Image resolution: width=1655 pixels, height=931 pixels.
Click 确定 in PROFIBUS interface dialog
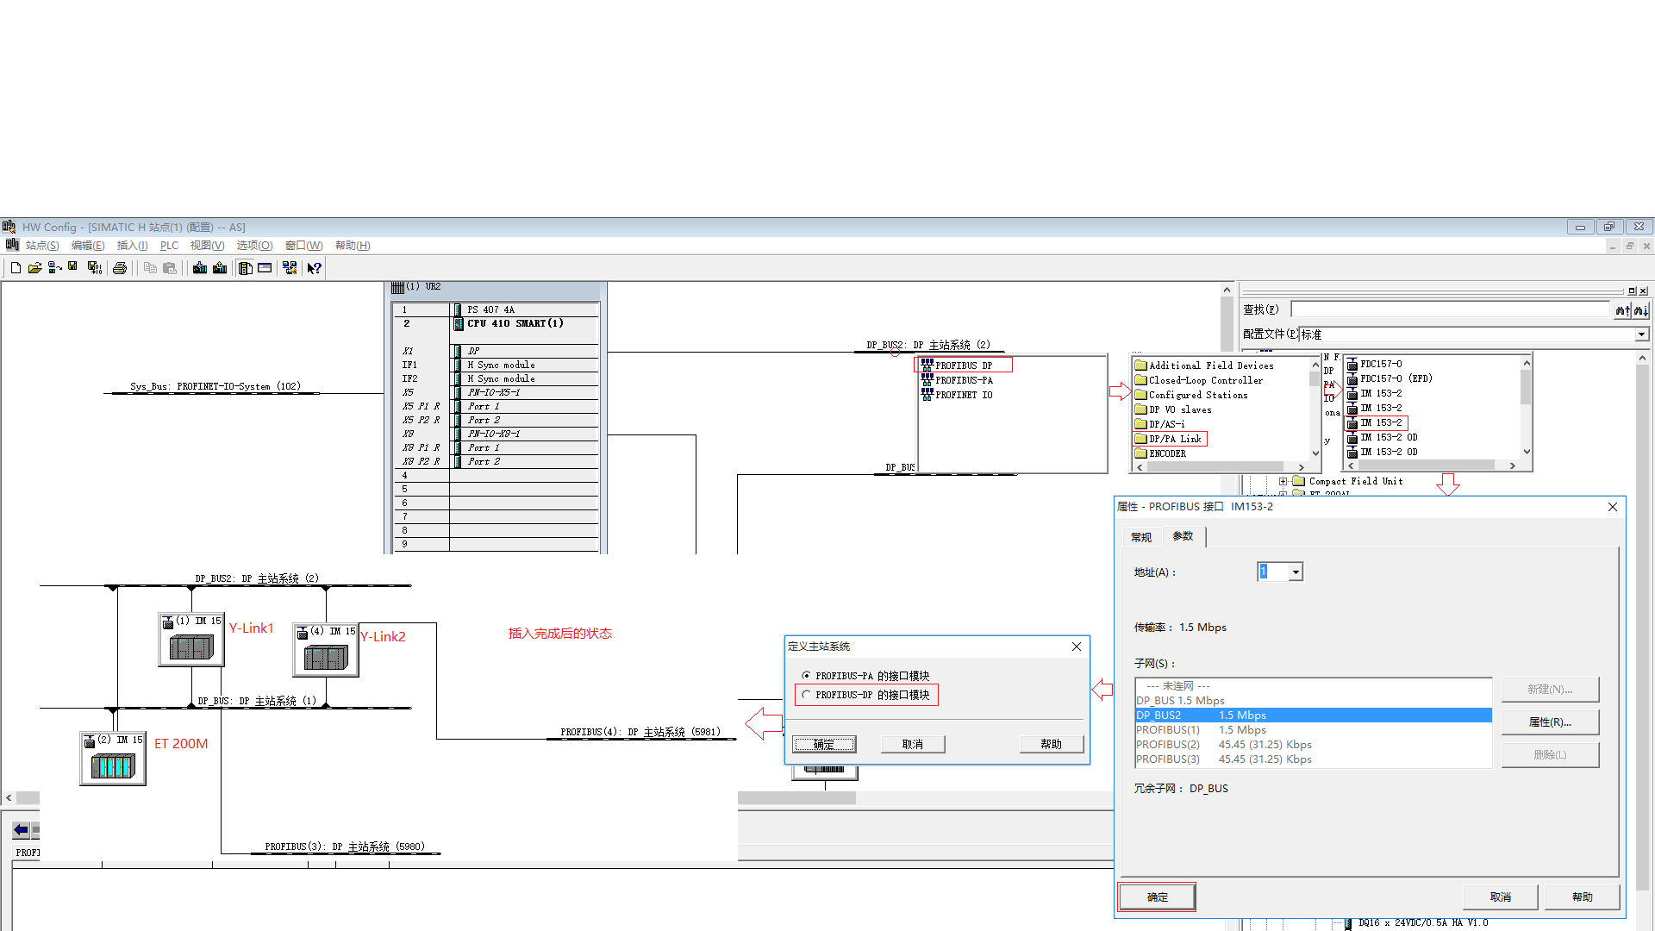point(1157,897)
